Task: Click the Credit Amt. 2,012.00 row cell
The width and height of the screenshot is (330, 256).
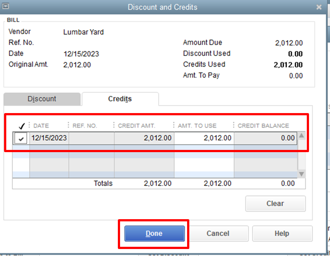Action: [144, 138]
